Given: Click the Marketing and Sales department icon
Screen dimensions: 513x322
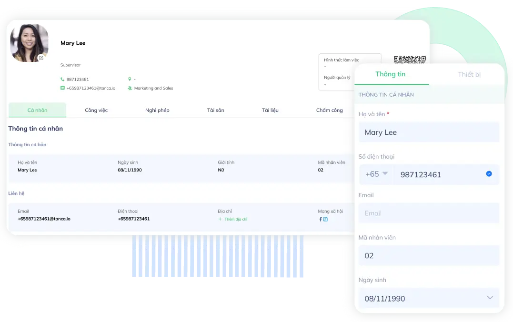Looking at the screenshot, I should point(130,88).
